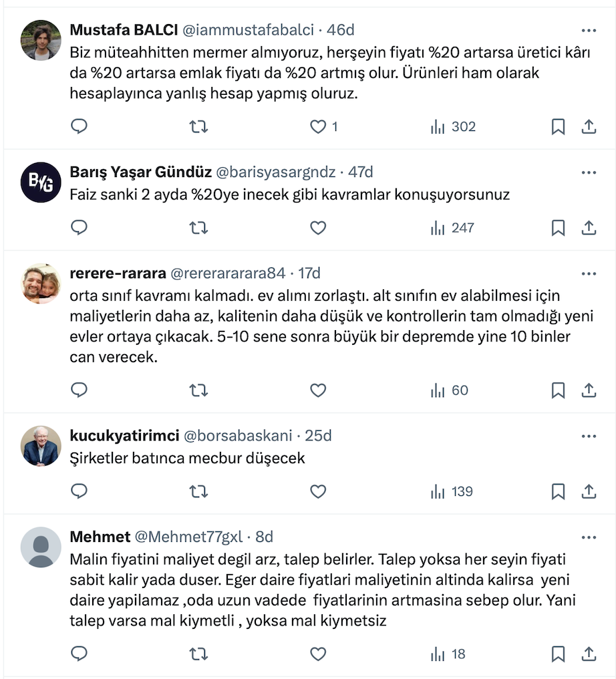Open view stats showing 60 views

tap(450, 390)
